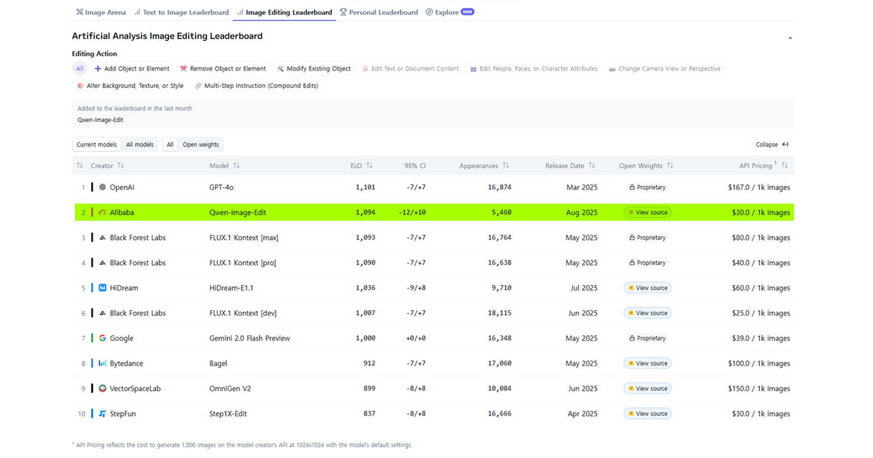This screenshot has height=458, width=873.
Task: Click Proprietary badge for FLUX.1 Kontext [max]
Action: [x=647, y=238]
